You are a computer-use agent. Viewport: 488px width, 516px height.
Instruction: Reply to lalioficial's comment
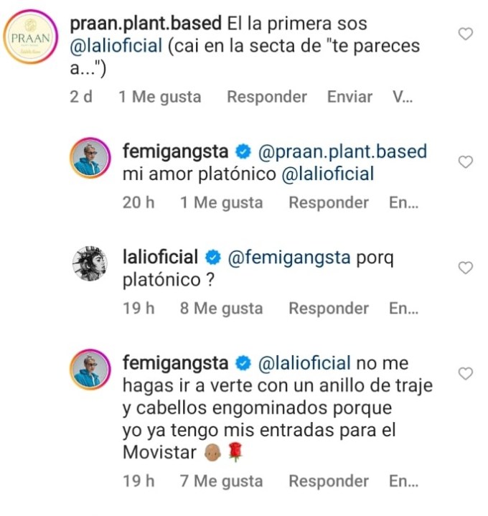(328, 309)
